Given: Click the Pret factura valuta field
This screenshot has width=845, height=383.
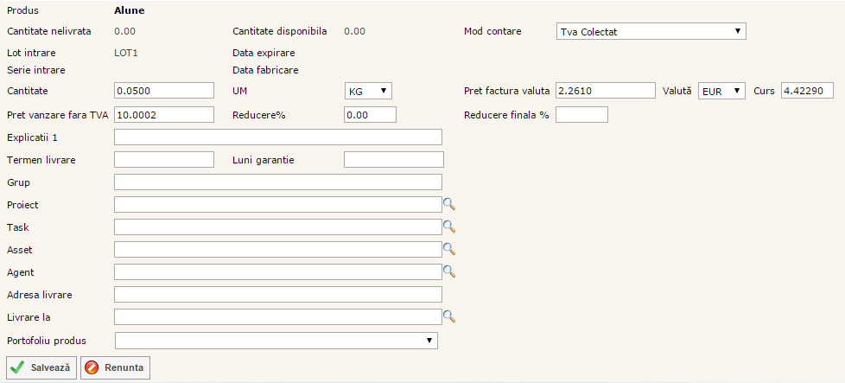Looking at the screenshot, I should [605, 91].
